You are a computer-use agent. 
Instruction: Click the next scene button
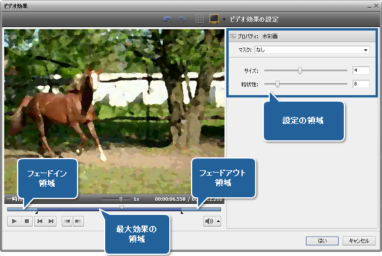[78, 221]
